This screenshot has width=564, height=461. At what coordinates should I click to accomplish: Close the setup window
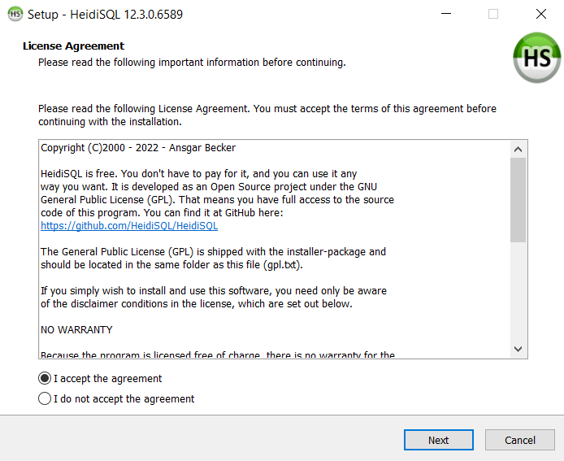tap(541, 14)
